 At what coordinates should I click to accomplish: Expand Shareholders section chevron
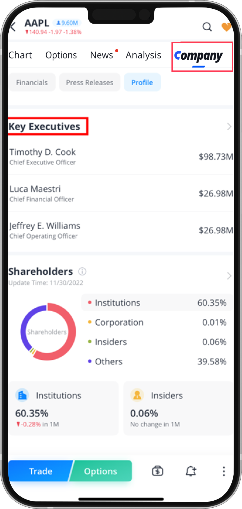[229, 276]
